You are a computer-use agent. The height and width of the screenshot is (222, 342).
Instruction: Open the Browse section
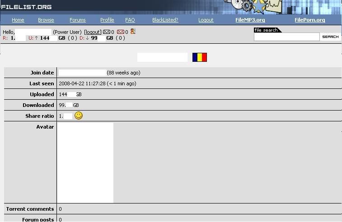click(x=46, y=20)
